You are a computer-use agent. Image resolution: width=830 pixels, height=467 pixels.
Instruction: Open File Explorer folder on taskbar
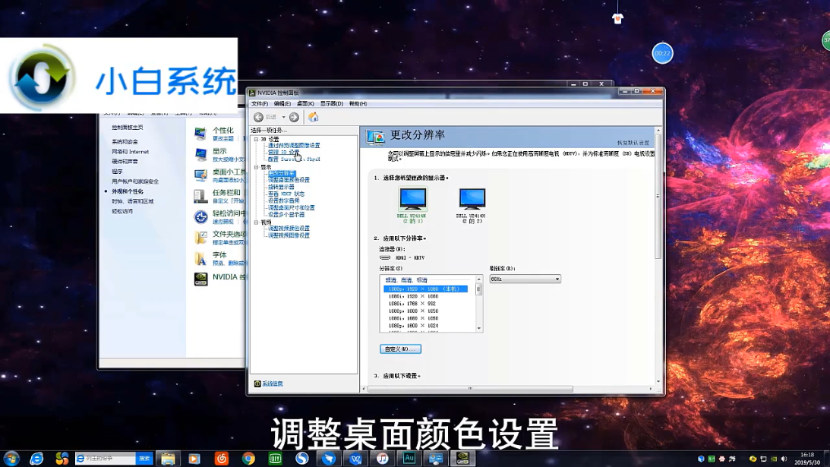point(169,459)
